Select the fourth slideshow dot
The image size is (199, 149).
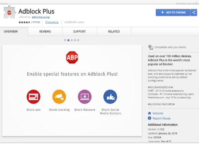tap(75, 40)
